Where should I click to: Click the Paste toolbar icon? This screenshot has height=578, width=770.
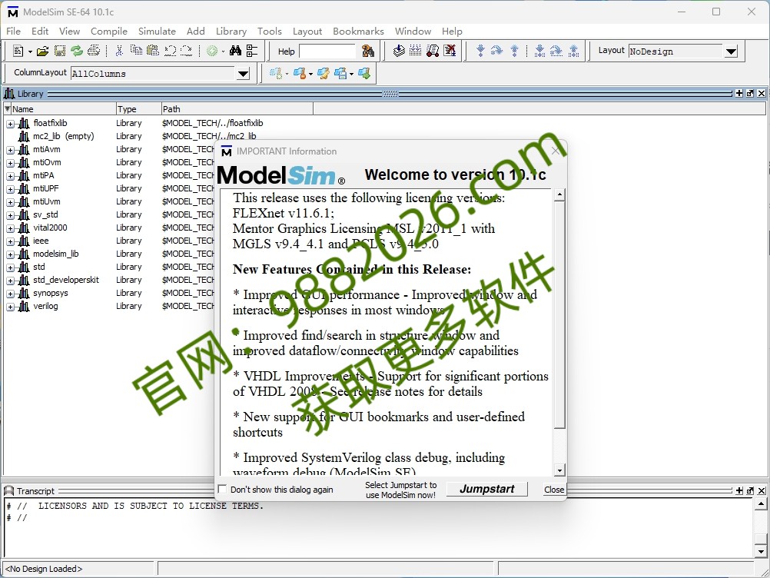pyautogui.click(x=153, y=50)
